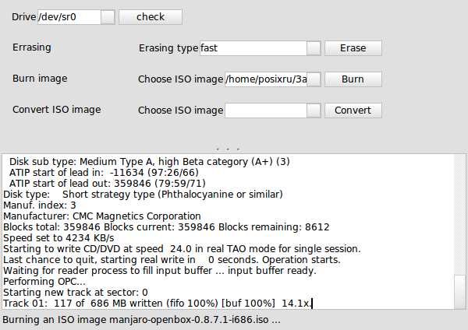The height and width of the screenshot is (330, 468).
Task: Open the Burn ISO image chooser dropdown
Action: (x=314, y=79)
